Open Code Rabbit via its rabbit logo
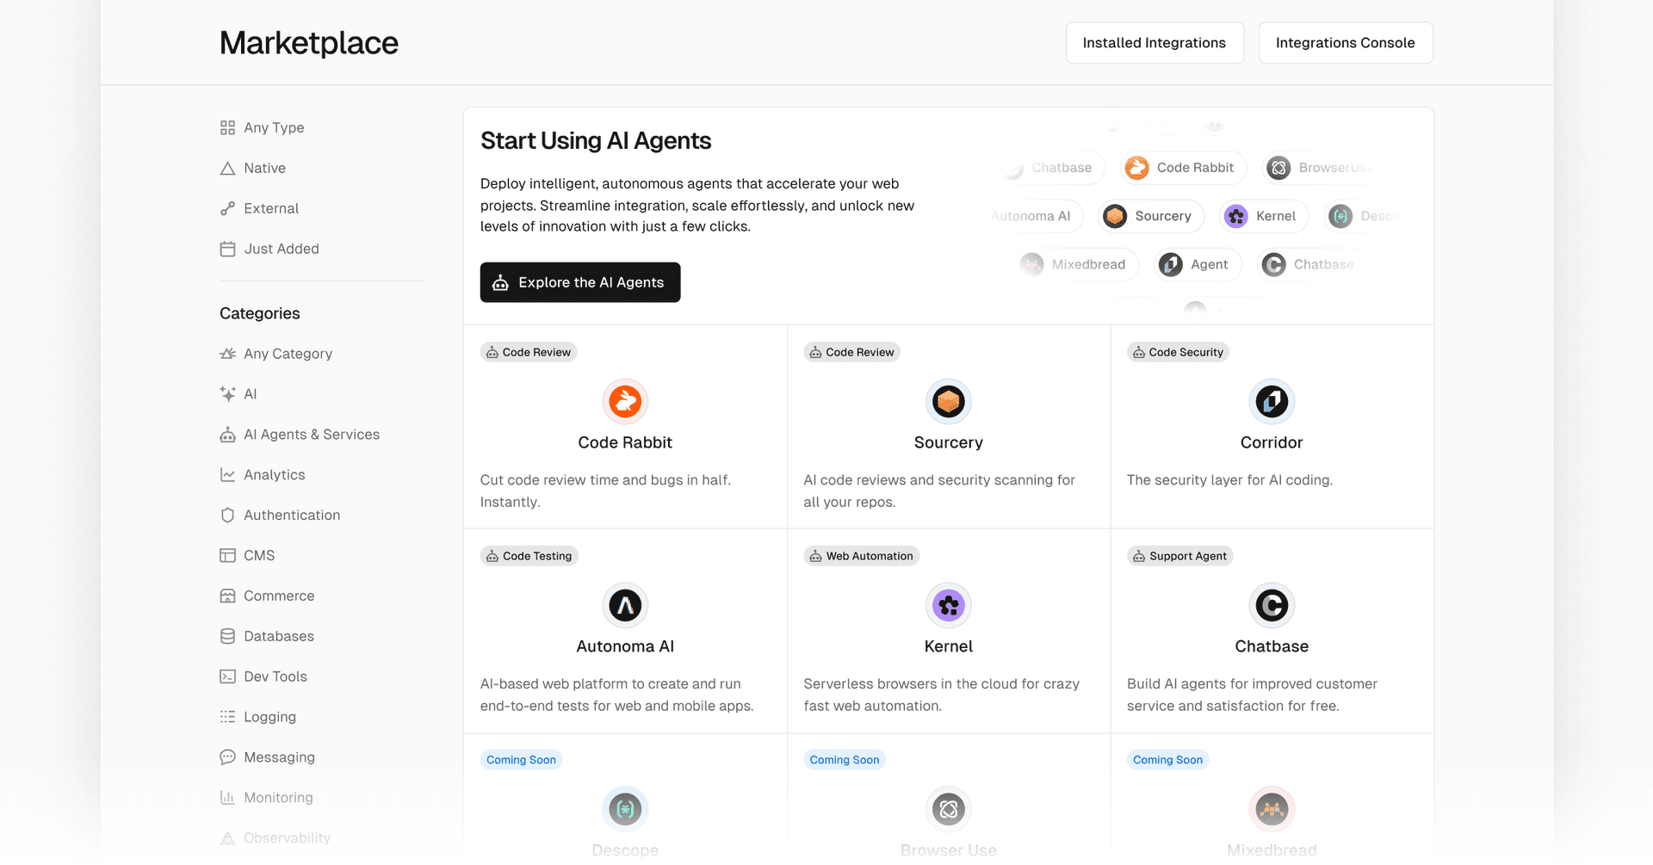The image size is (1653, 865). pyautogui.click(x=625, y=401)
